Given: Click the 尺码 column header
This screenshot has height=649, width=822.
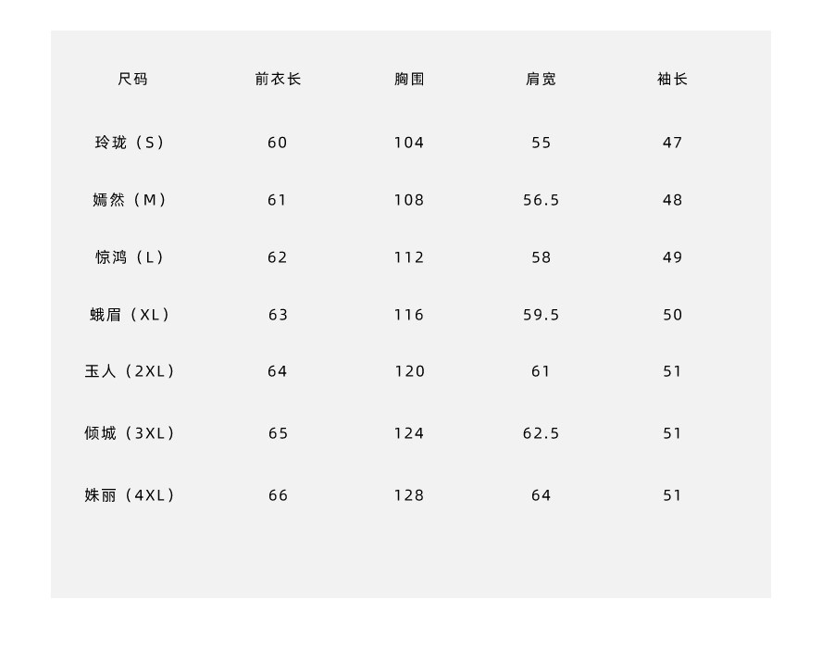Looking at the screenshot, I should (132, 80).
